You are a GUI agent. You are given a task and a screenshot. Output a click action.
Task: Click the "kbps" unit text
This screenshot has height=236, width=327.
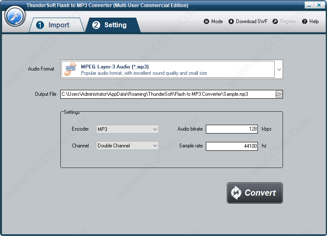(267, 129)
